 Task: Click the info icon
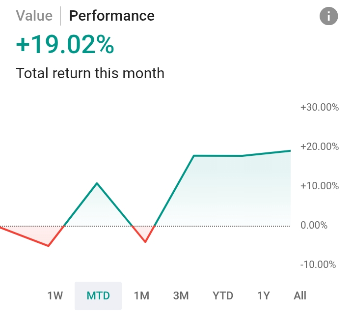point(329,16)
